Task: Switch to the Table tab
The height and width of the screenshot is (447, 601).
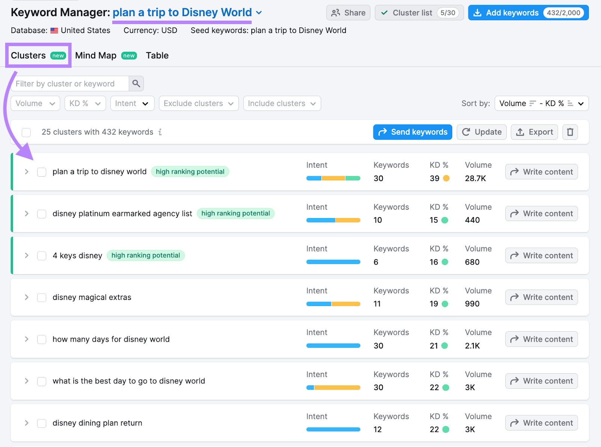Action: tap(157, 56)
